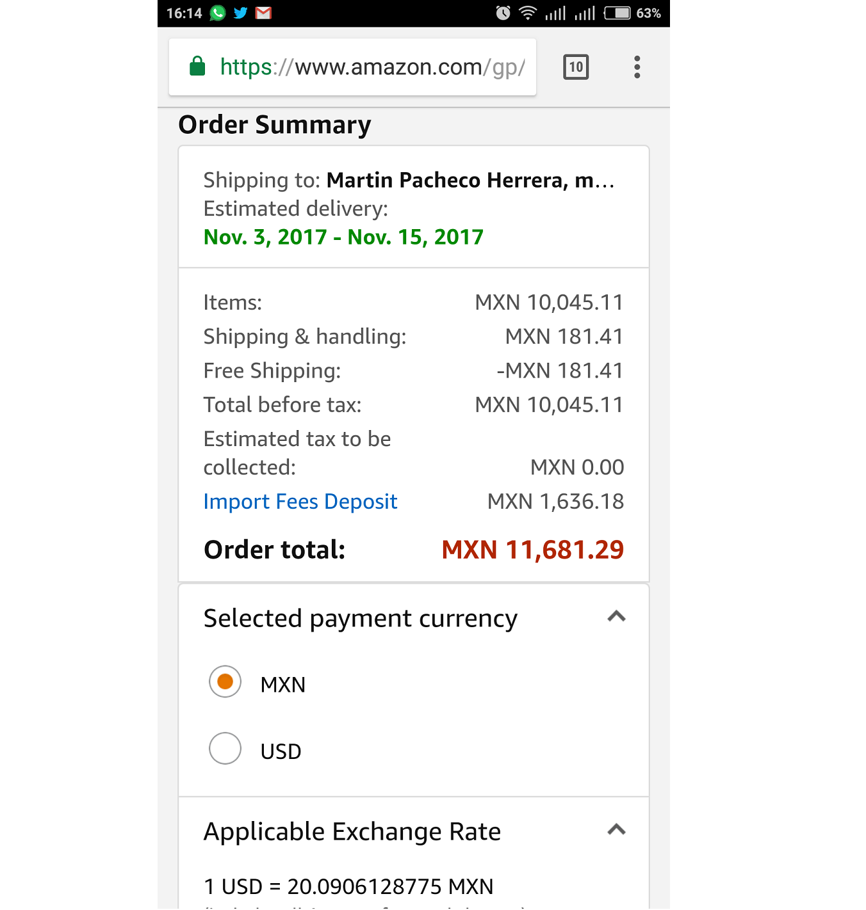Tap the Applicable Exchange Rate heading
The image size is (866, 910).
coord(352,832)
